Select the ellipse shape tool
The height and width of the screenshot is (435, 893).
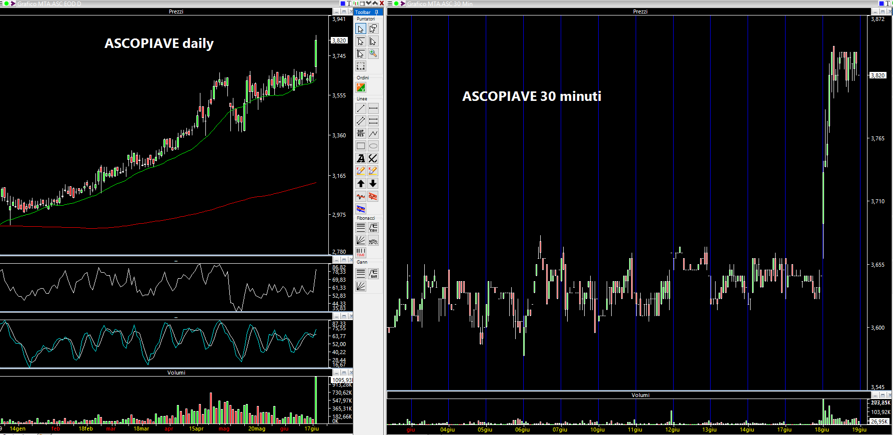373,146
